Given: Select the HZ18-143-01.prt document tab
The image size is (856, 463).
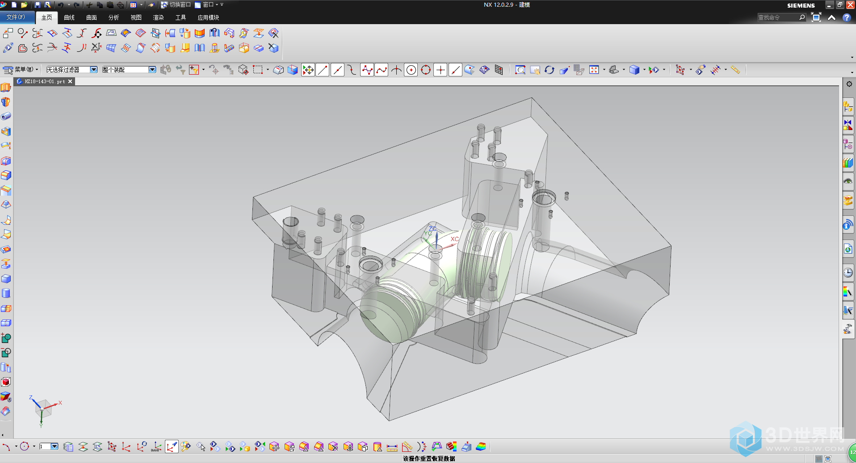Looking at the screenshot, I should click(x=44, y=81).
